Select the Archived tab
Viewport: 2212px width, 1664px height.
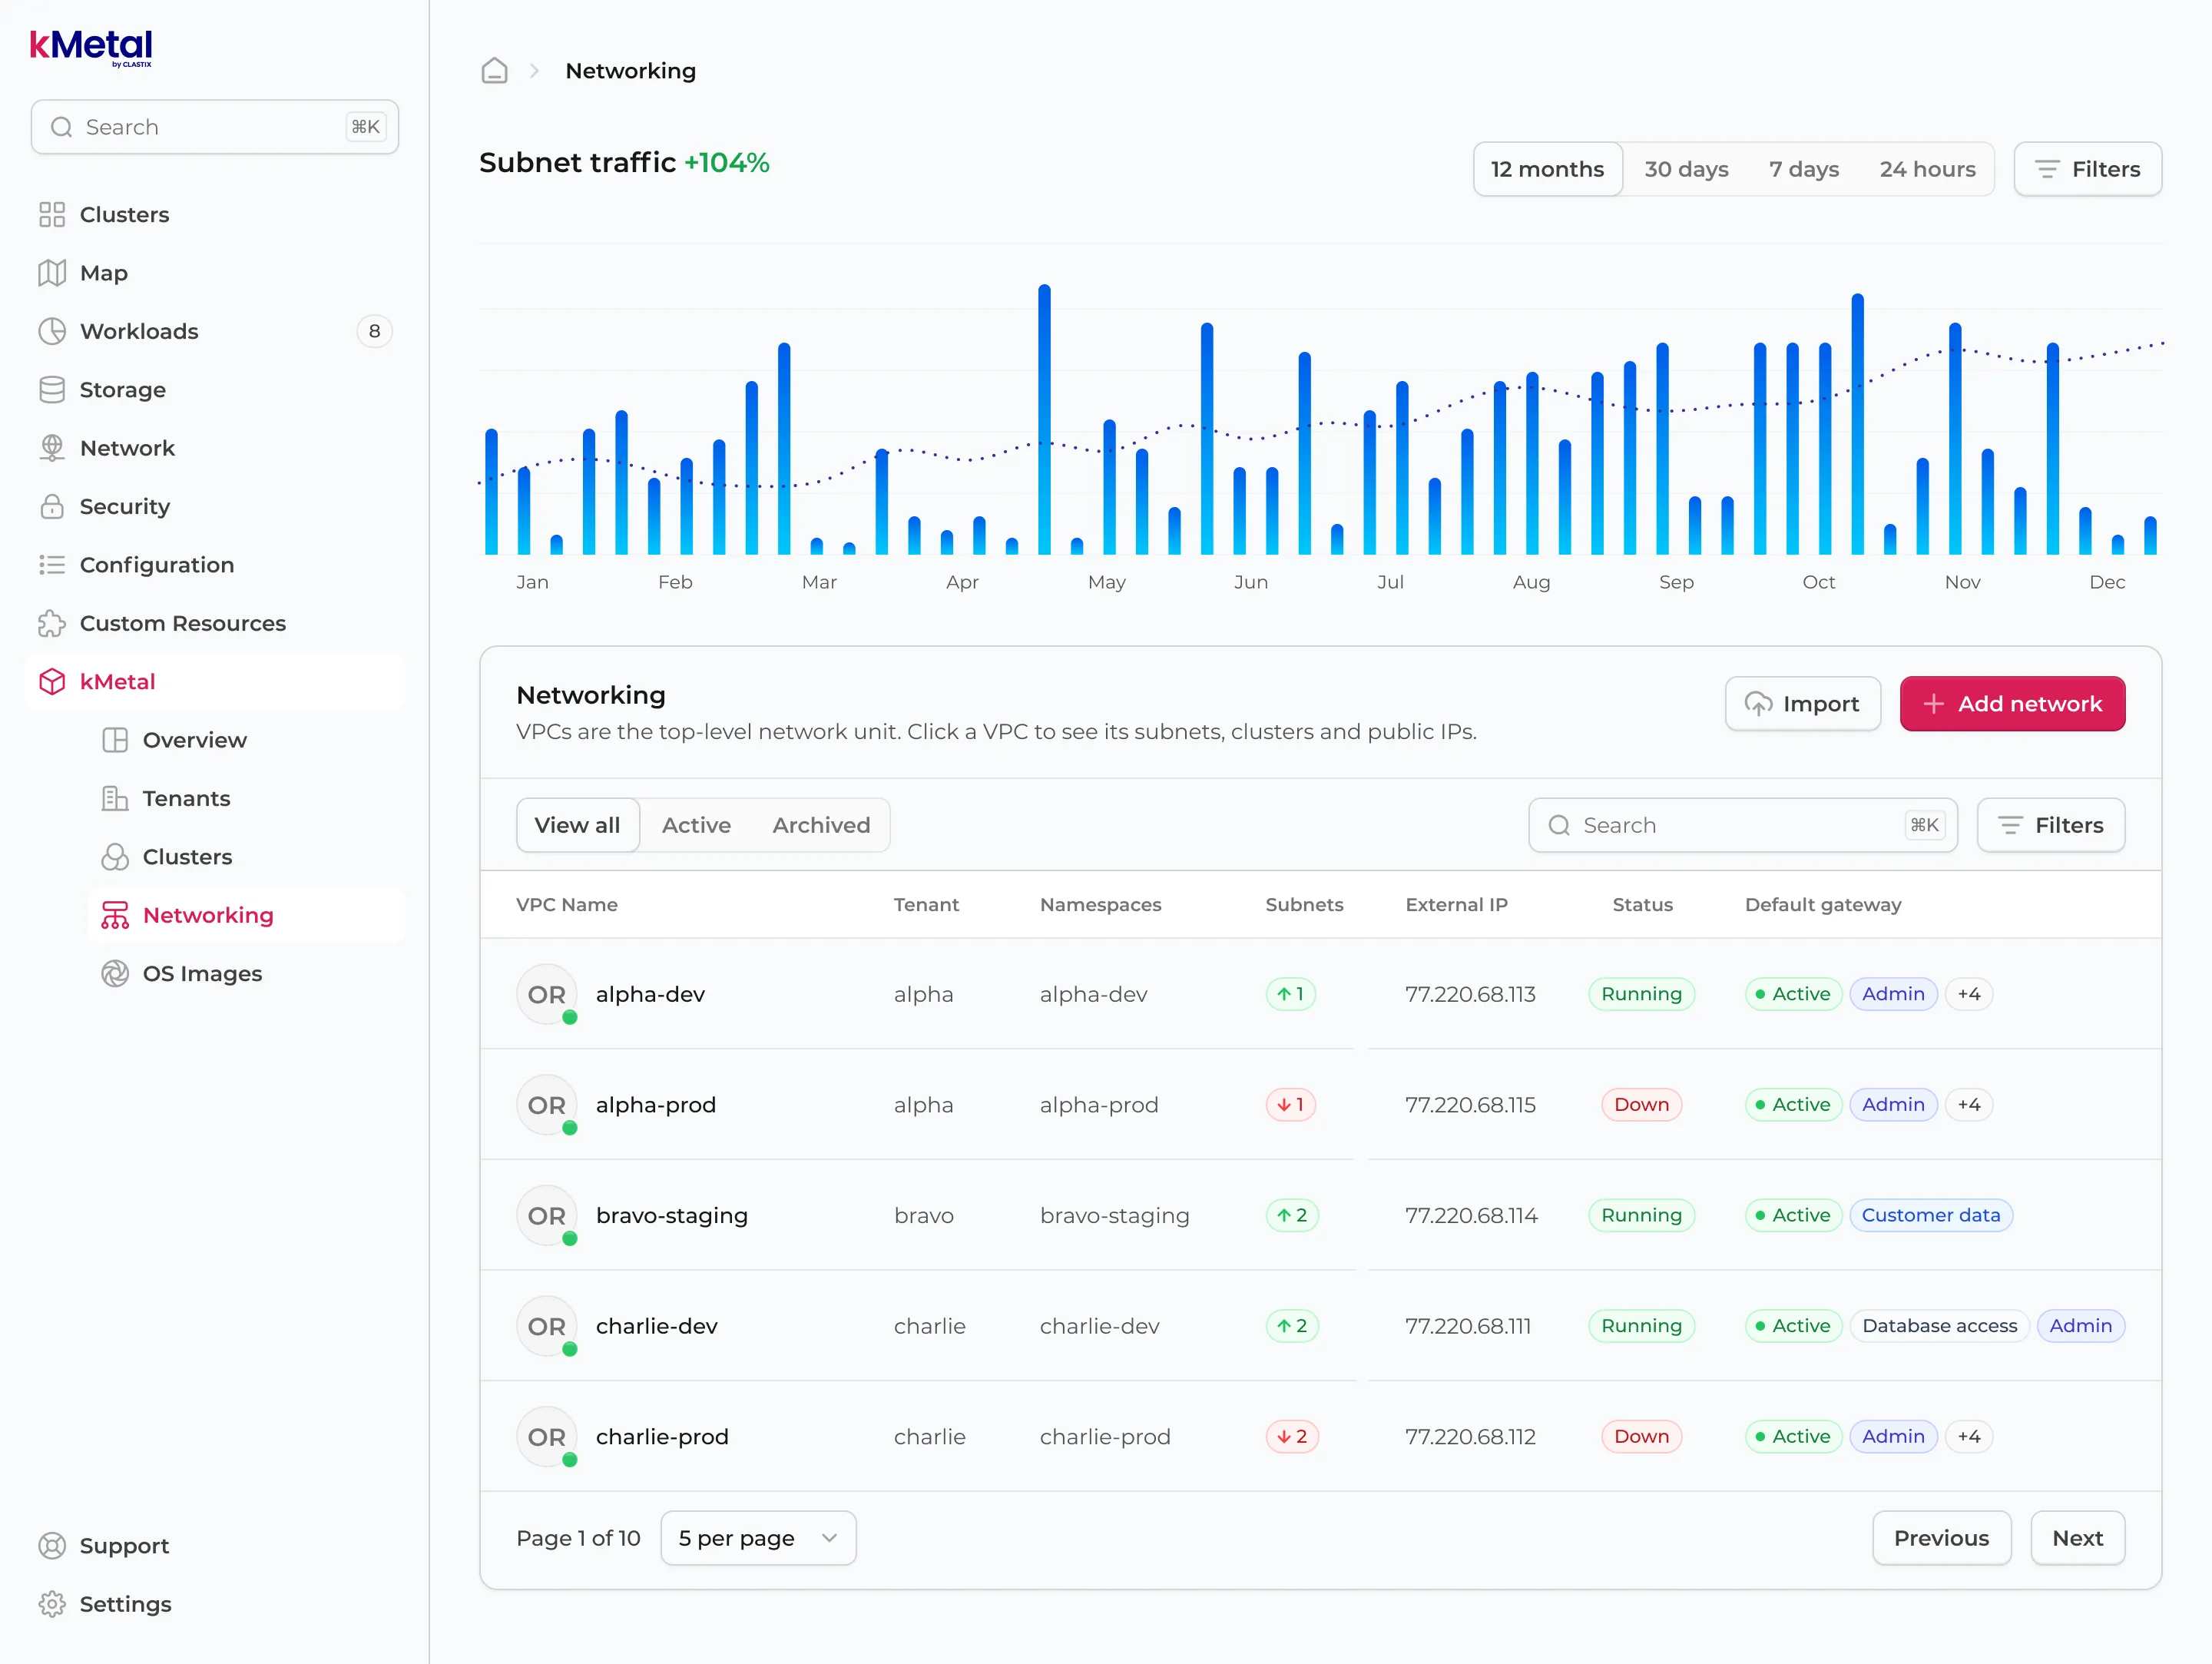coord(821,825)
